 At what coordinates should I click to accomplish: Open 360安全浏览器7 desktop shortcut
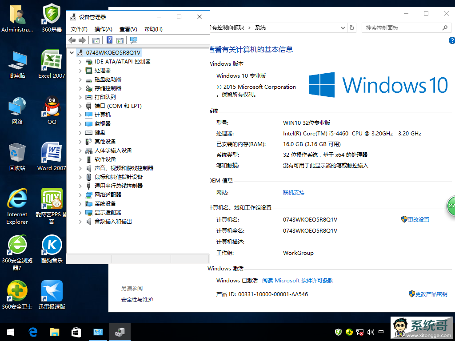17,253
